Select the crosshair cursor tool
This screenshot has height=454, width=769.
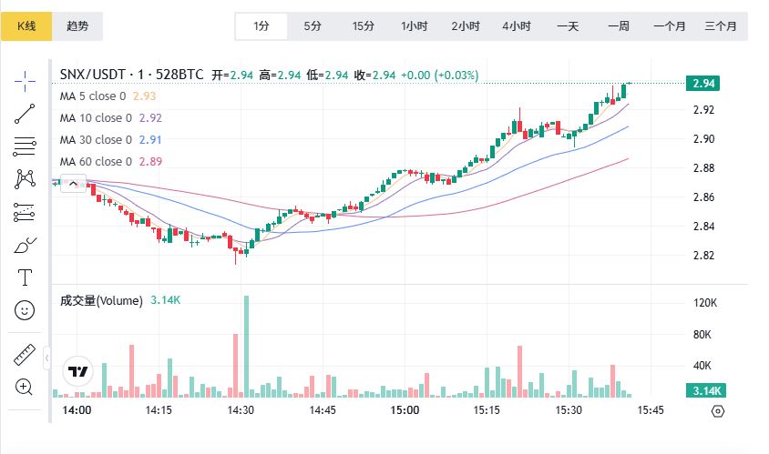25,82
